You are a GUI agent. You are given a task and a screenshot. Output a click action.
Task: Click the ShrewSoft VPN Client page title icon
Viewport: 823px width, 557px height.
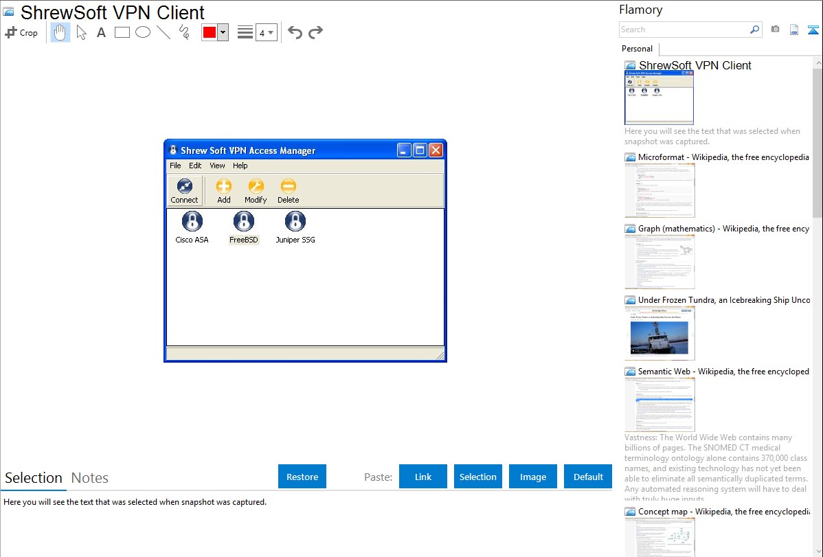[8, 12]
